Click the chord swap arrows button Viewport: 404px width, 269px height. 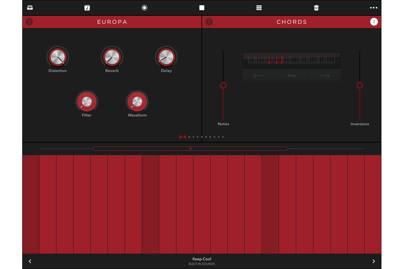292,76
